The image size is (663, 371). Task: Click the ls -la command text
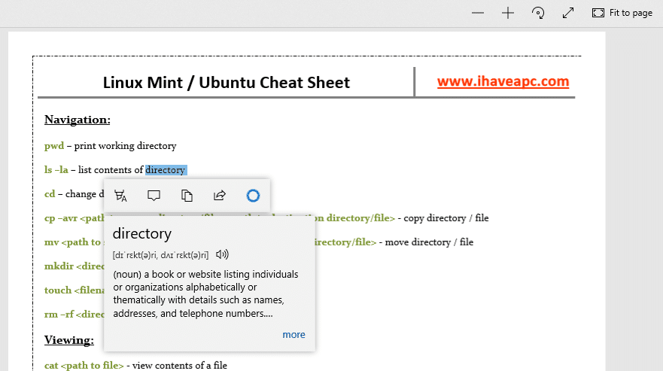(x=56, y=170)
